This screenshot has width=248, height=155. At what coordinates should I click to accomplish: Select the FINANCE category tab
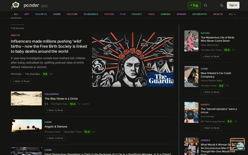[136, 14]
